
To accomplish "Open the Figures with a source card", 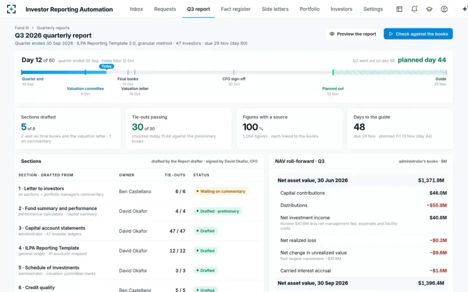I will tap(289, 128).
